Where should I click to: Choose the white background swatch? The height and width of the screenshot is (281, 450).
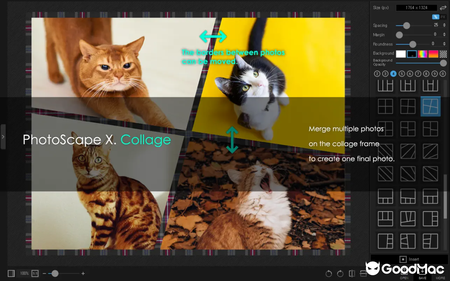(x=401, y=54)
